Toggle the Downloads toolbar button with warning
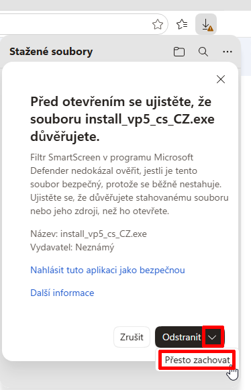 206,24
